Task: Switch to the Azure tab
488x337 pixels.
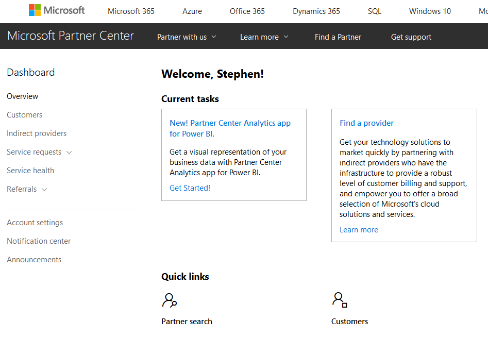Action: (192, 11)
